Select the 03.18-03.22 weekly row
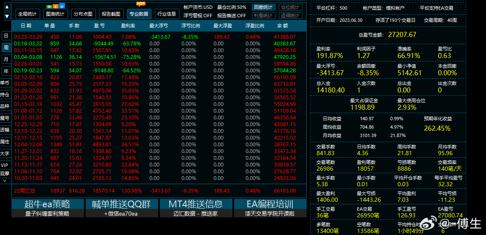 28,43
